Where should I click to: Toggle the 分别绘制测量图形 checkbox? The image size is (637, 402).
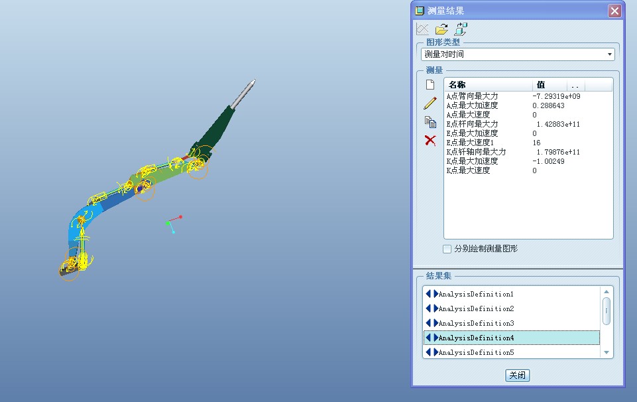[447, 249]
